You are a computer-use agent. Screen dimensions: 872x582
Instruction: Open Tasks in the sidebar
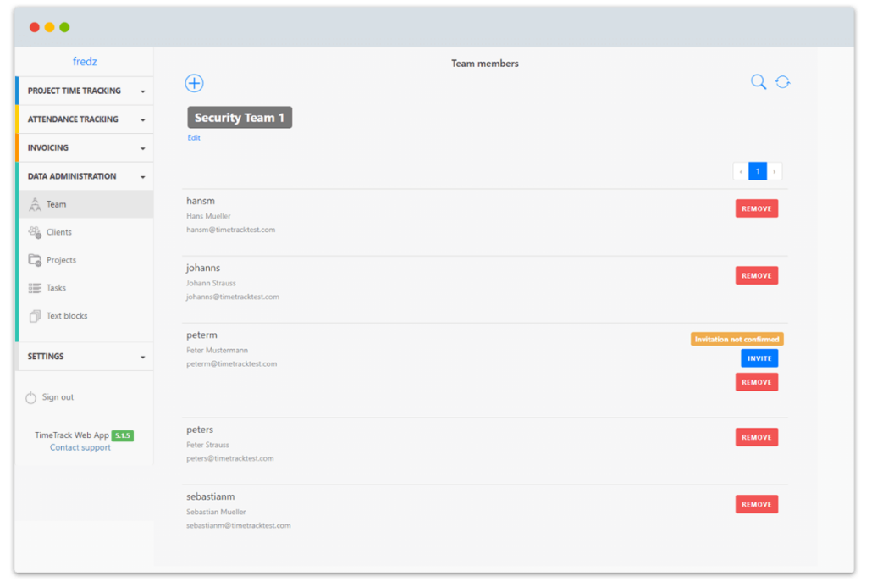(56, 288)
